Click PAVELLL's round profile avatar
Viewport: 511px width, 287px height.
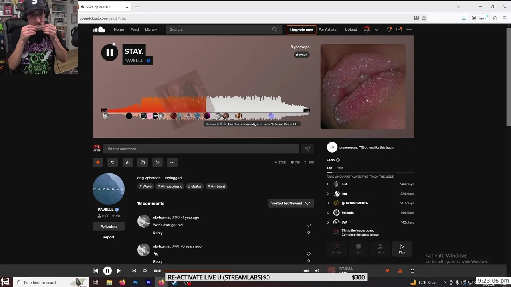(109, 189)
